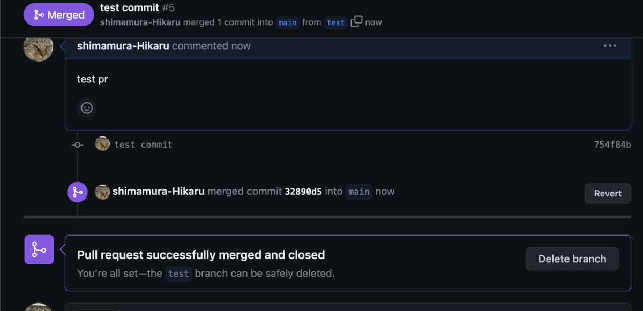Open the main branch link in header

(288, 22)
